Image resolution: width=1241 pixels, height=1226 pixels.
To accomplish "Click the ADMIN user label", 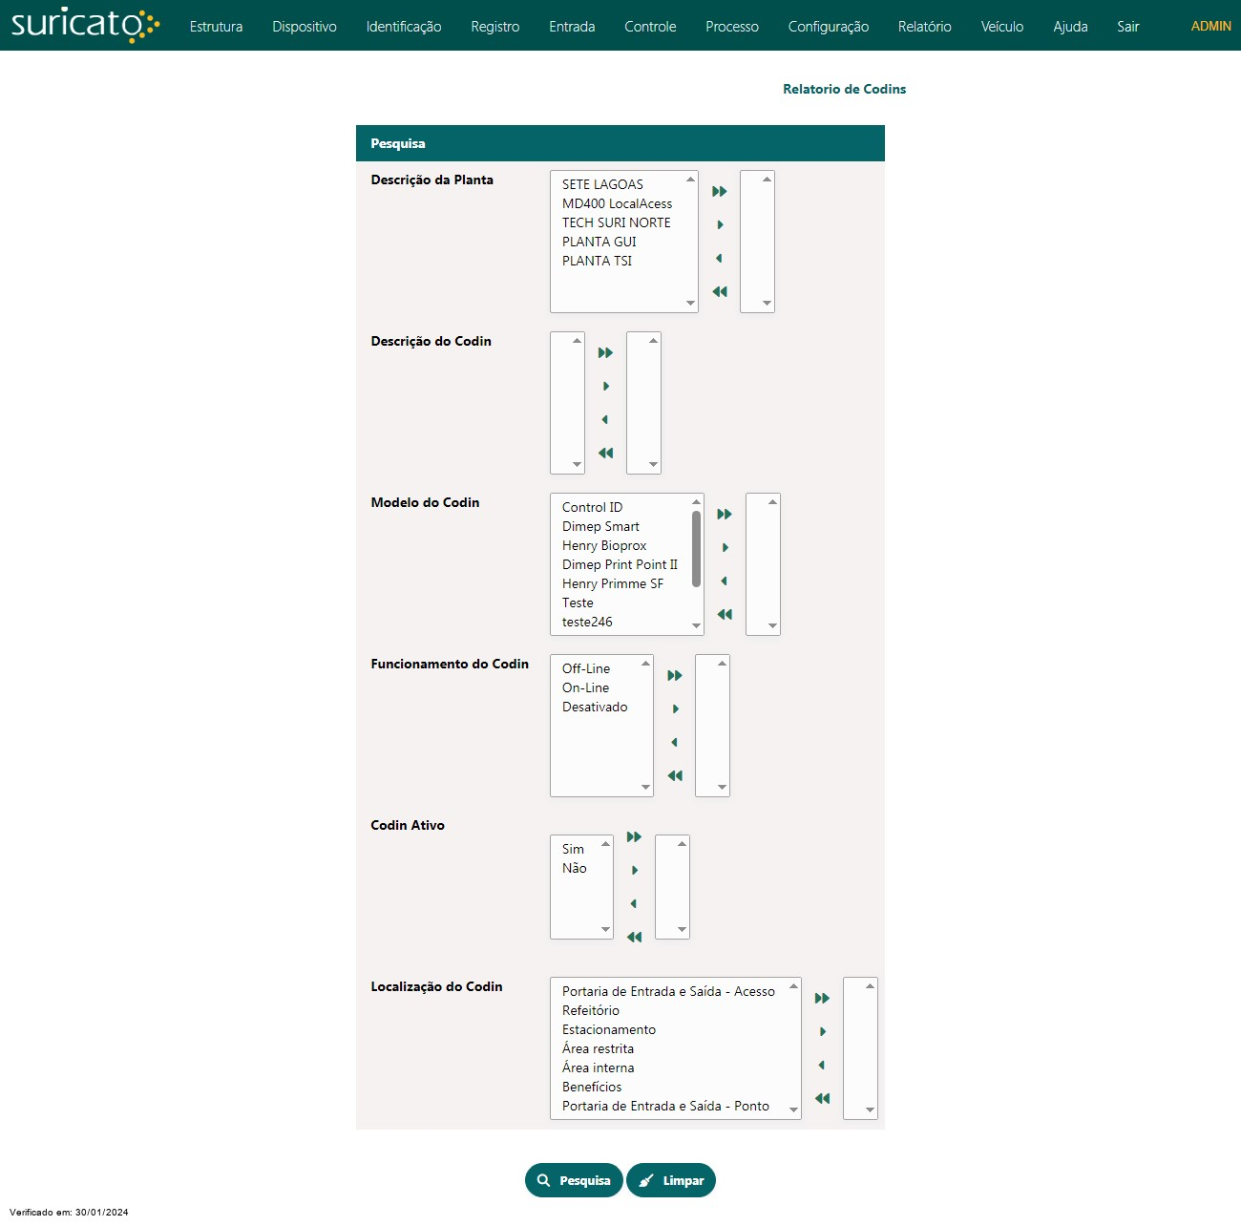I will (x=1210, y=26).
